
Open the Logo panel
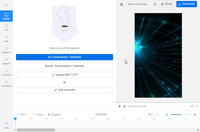6,39
